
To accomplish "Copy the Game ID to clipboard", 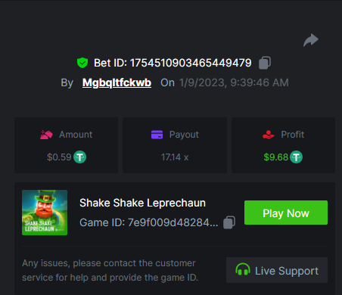I will point(229,222).
